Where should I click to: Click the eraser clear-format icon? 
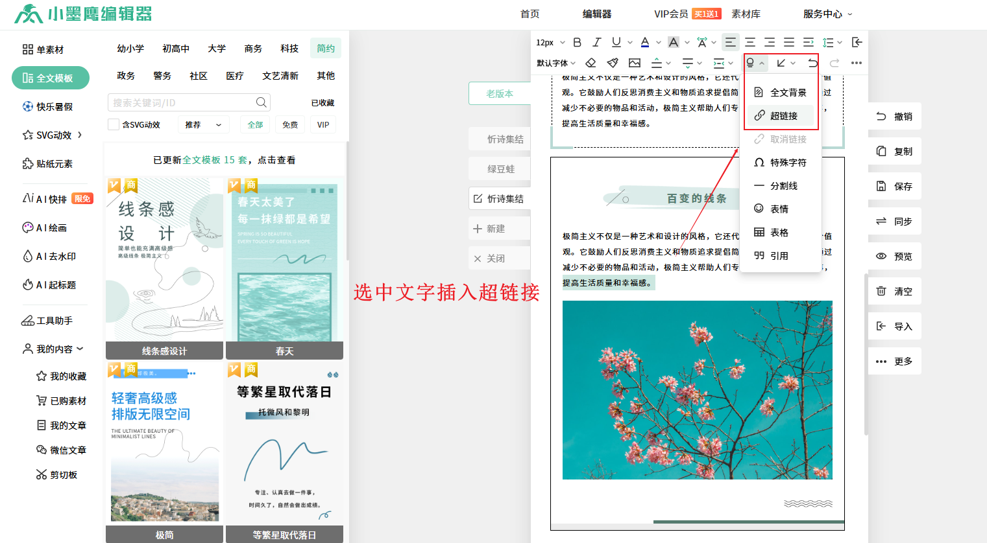point(591,63)
